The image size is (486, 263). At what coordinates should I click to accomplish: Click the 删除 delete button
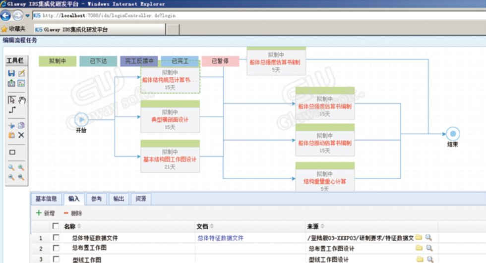tap(73, 213)
